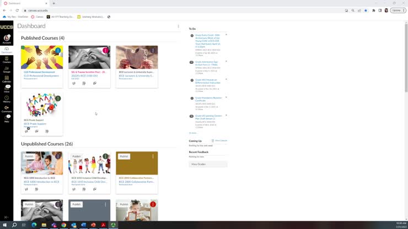Open options for IECE 1010 Inclusive Child card
This screenshot has width=408, height=229.
[105, 156]
